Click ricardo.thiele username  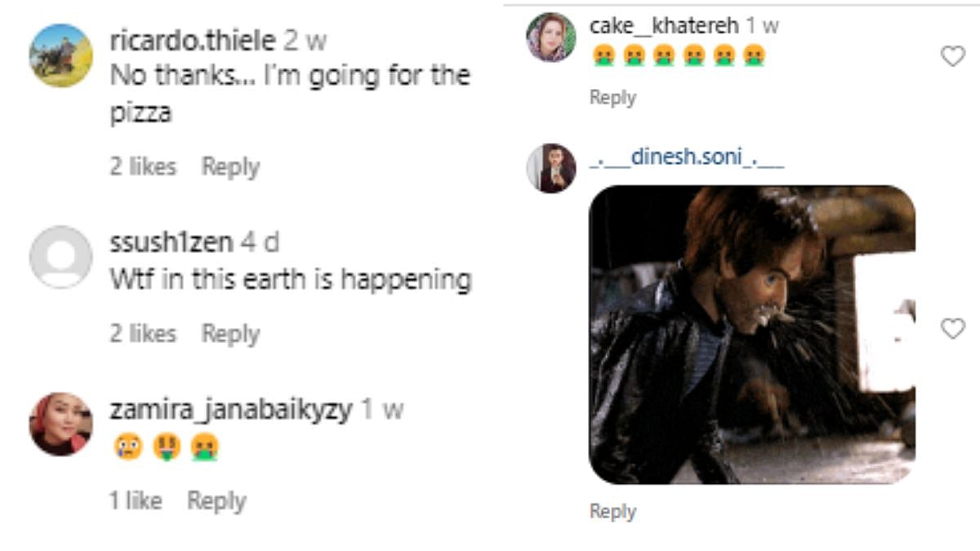[193, 41]
